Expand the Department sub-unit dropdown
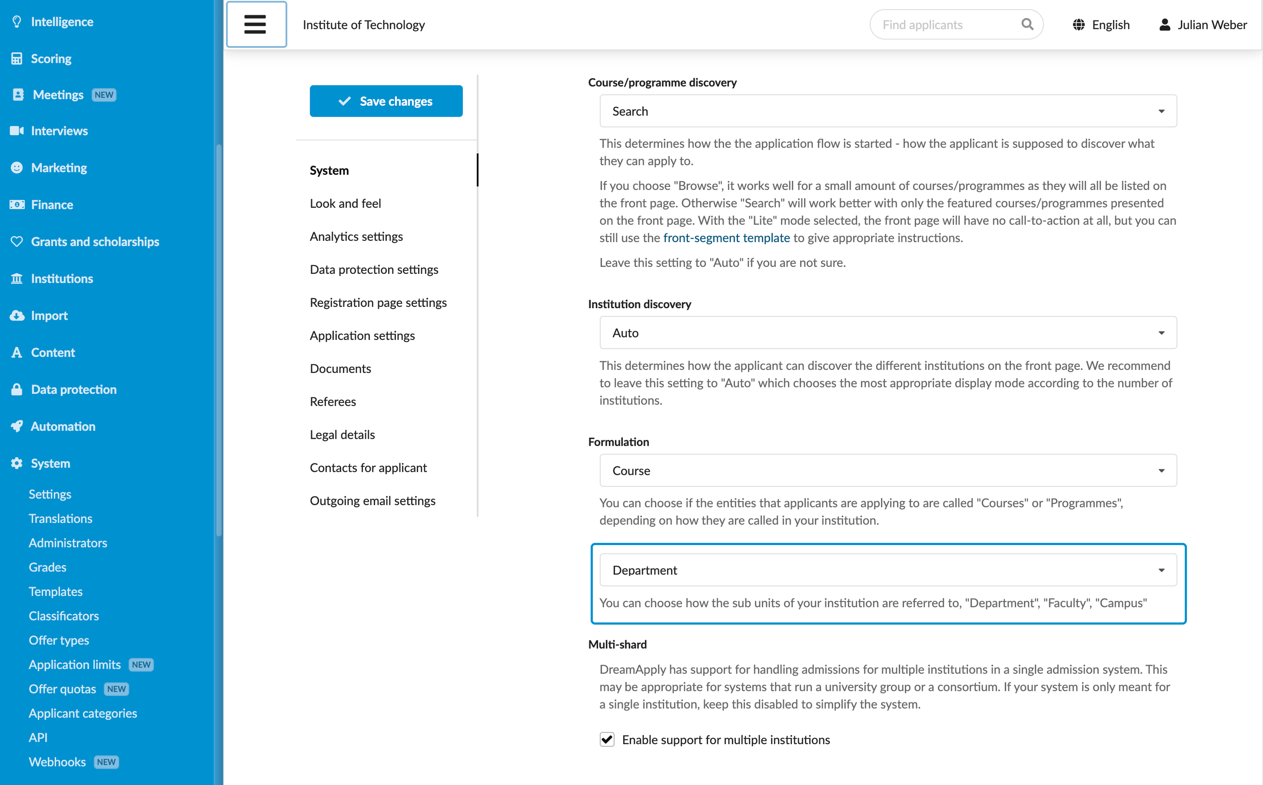 887,570
